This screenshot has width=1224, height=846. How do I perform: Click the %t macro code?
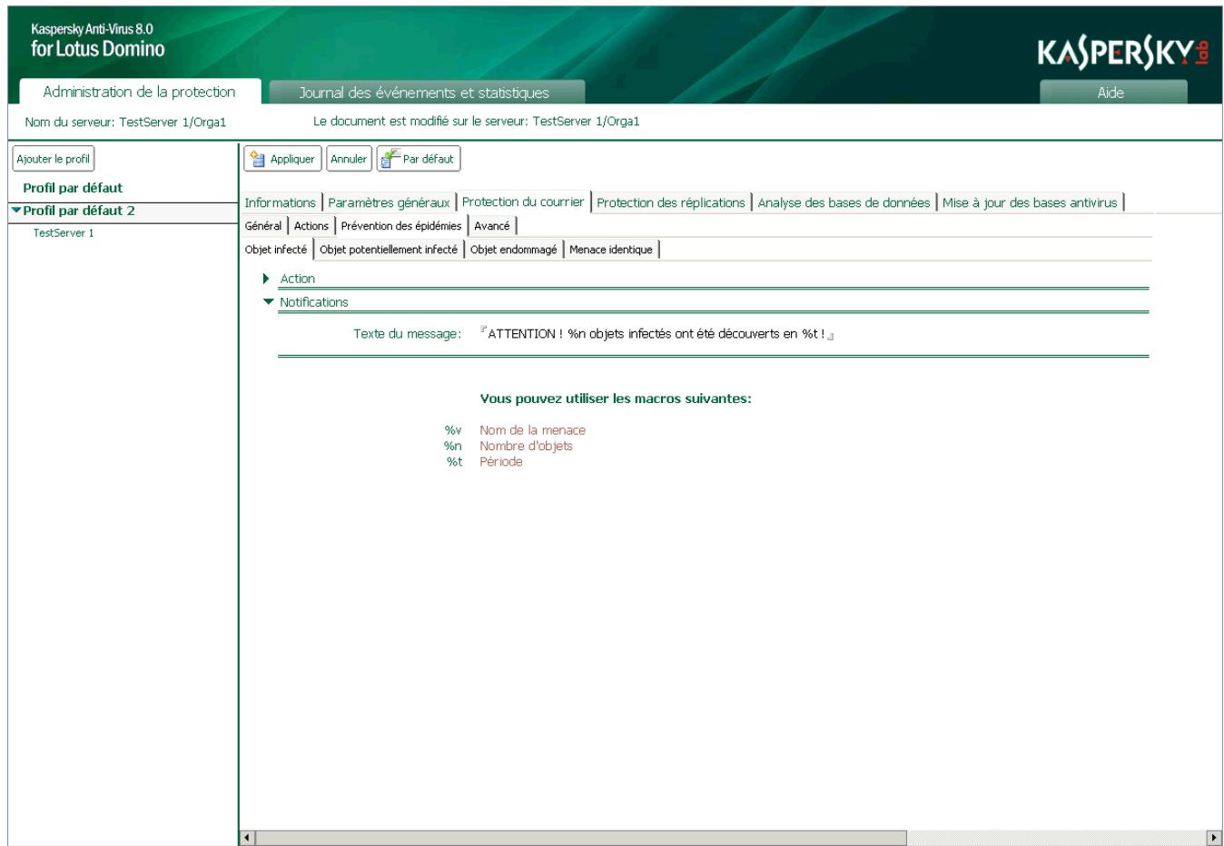[x=455, y=461]
